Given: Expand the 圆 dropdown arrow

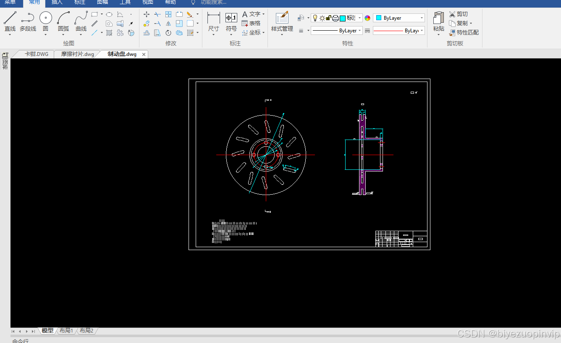Looking at the screenshot, I should (x=46, y=35).
